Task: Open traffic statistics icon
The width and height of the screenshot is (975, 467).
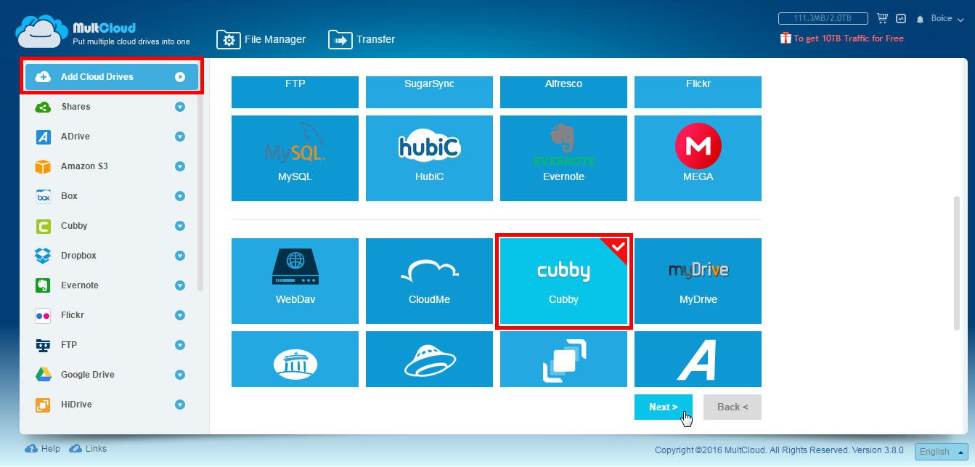Action: point(901,18)
